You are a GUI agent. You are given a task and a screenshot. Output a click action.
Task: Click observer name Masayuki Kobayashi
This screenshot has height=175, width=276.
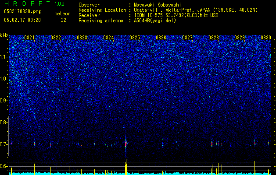[x=157, y=5]
